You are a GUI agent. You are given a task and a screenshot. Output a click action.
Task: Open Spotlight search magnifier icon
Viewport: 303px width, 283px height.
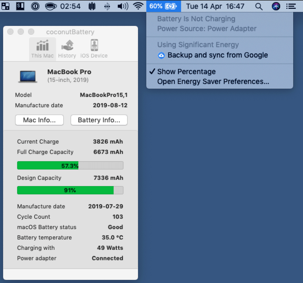click(259, 6)
